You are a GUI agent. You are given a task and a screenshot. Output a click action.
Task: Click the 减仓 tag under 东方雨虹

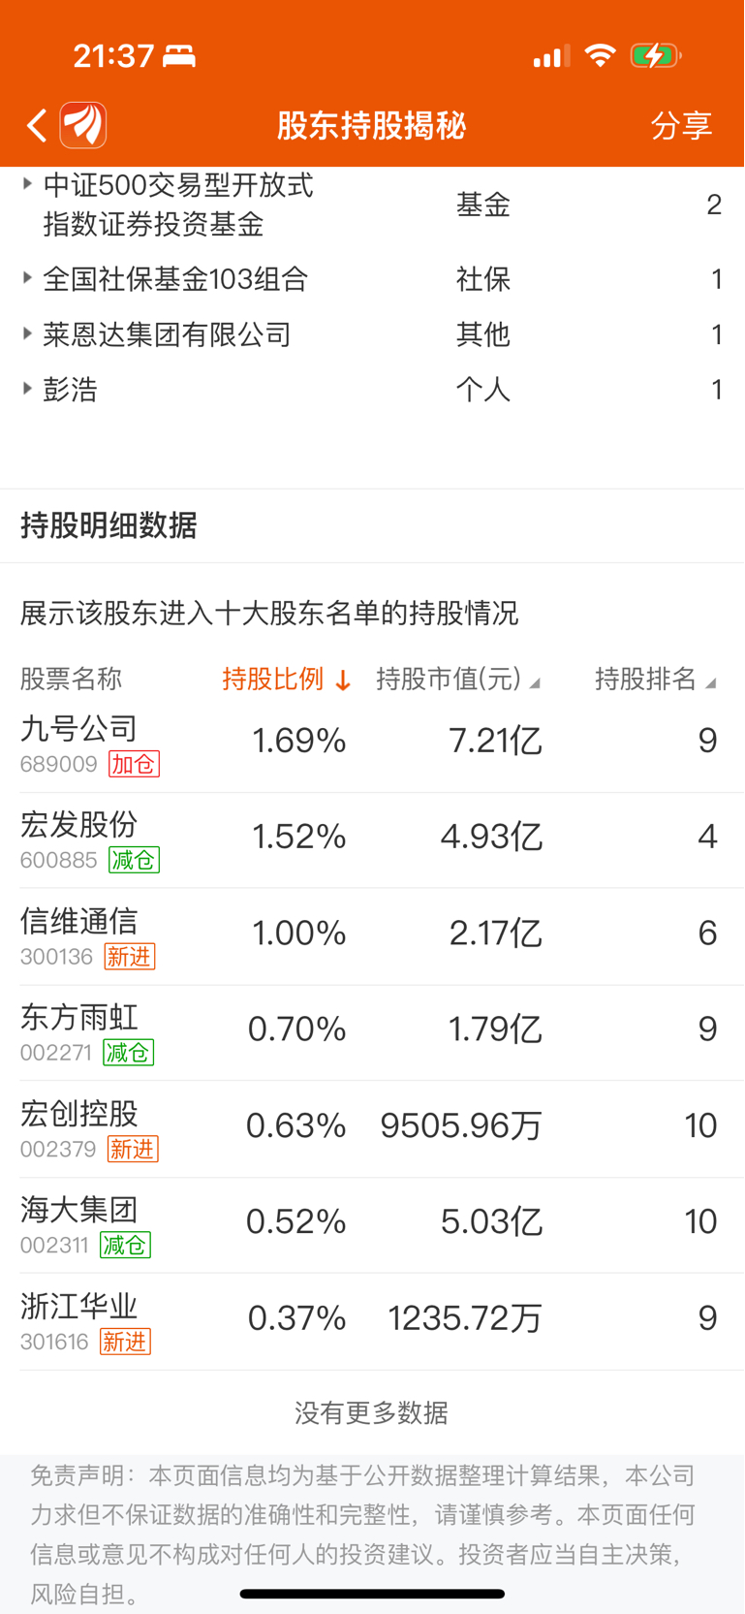[128, 1053]
